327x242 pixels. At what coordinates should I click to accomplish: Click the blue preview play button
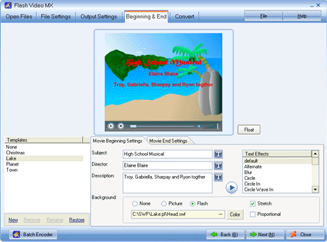pyautogui.click(x=232, y=188)
